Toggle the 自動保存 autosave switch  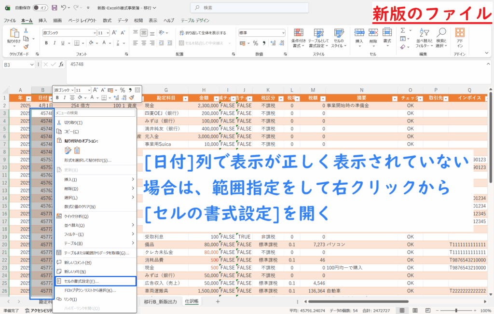point(41,8)
